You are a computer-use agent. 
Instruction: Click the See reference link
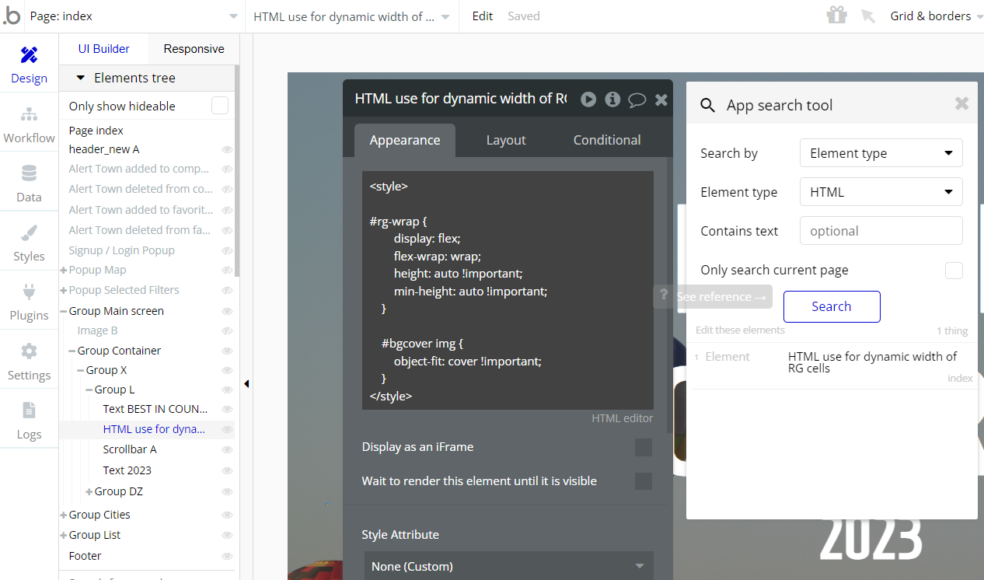pos(721,297)
